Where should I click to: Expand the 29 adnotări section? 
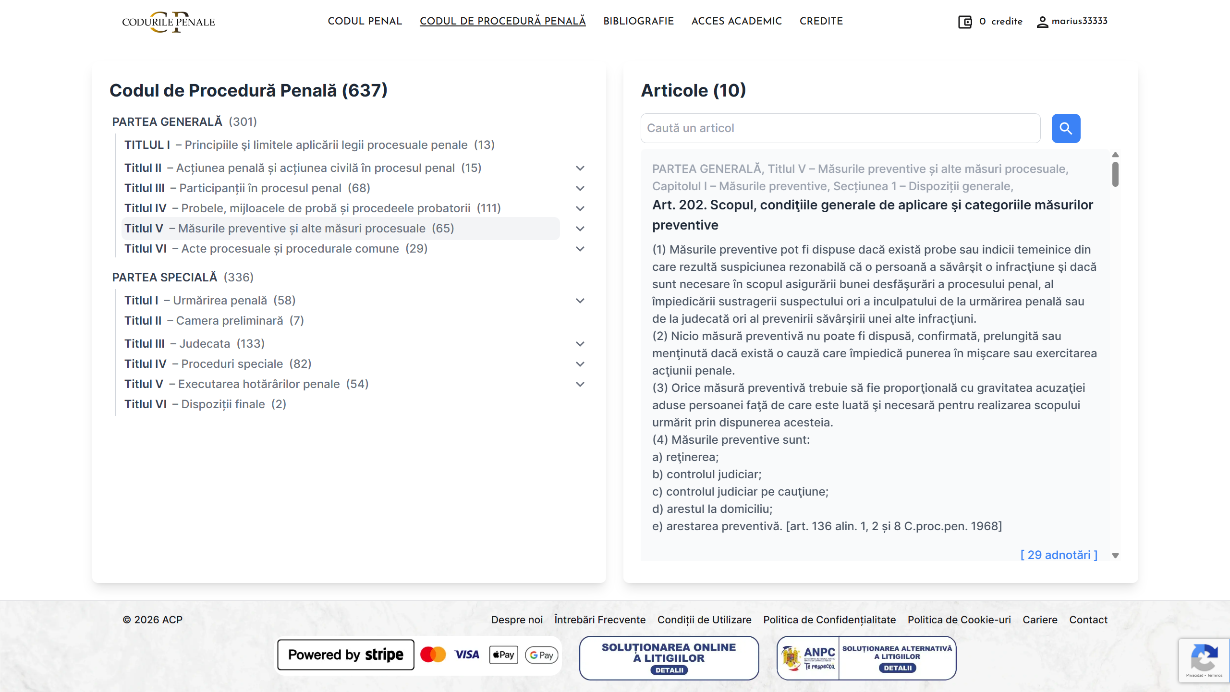coord(1059,555)
